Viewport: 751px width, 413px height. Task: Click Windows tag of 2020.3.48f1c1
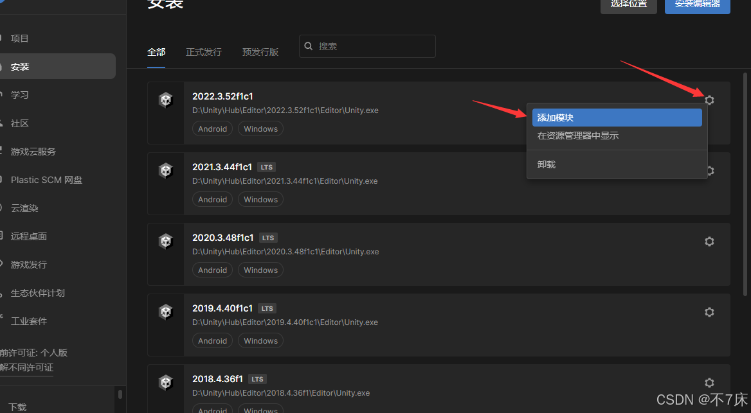click(260, 270)
